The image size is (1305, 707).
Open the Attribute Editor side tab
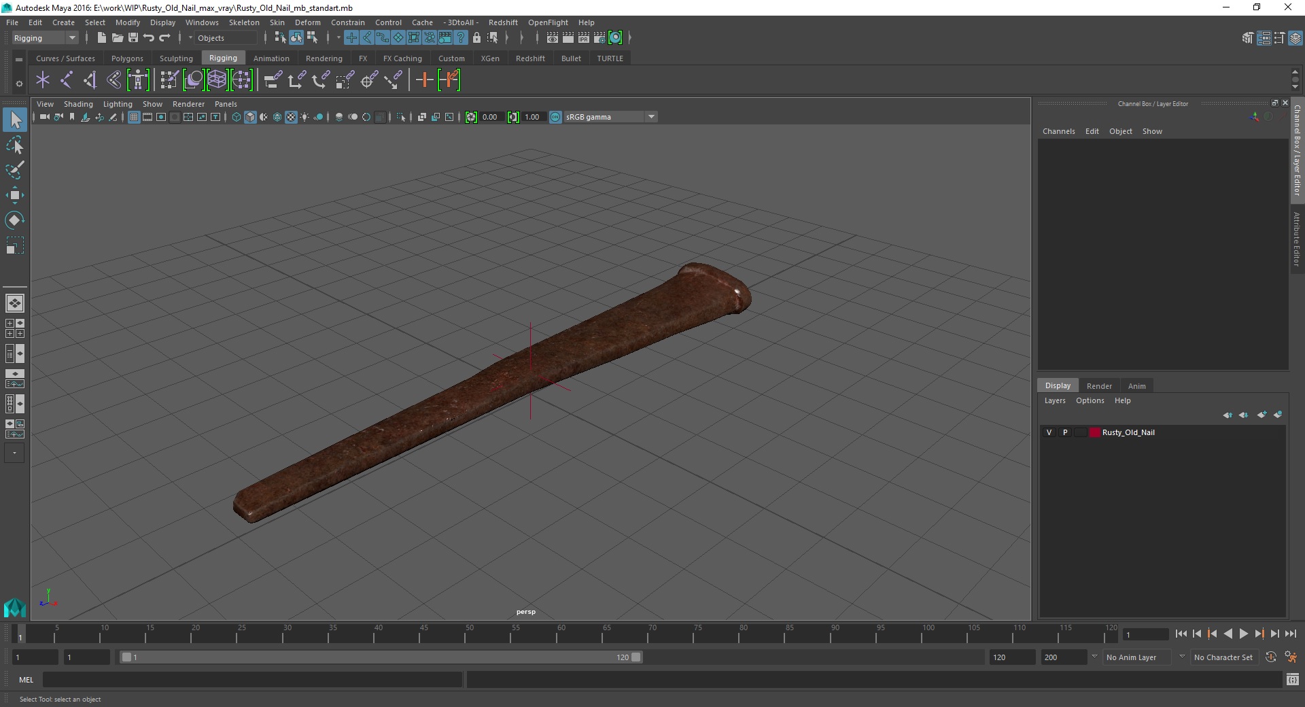[x=1297, y=239]
